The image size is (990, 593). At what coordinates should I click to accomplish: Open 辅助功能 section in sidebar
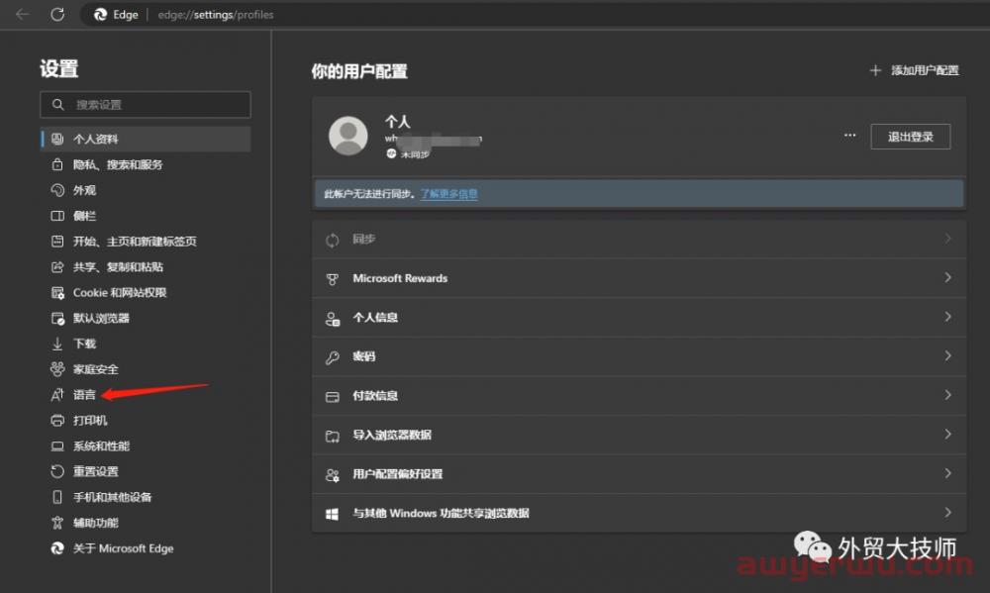tap(146, 523)
